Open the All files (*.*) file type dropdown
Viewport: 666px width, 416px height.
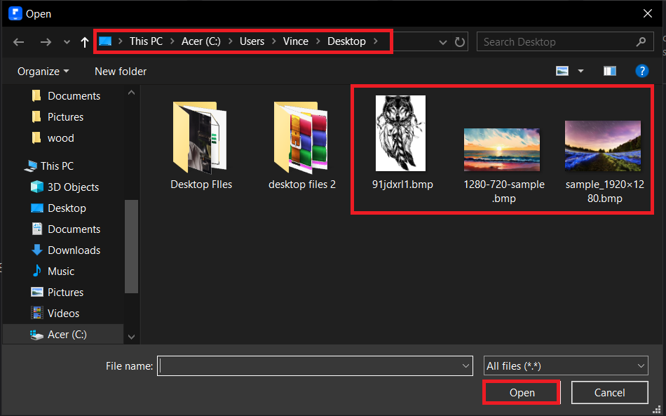tap(565, 365)
